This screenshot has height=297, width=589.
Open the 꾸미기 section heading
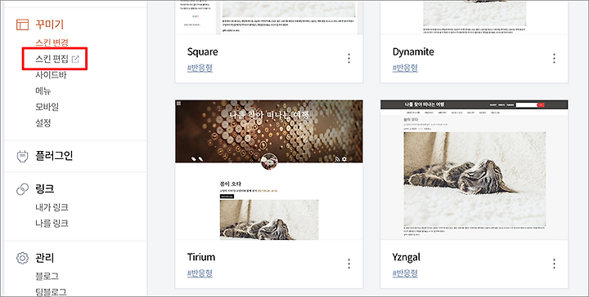point(50,24)
